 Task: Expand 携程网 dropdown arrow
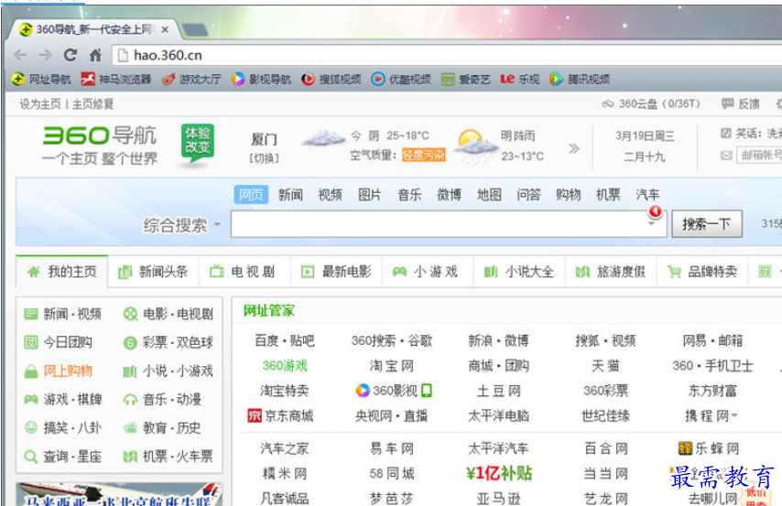pos(734,415)
